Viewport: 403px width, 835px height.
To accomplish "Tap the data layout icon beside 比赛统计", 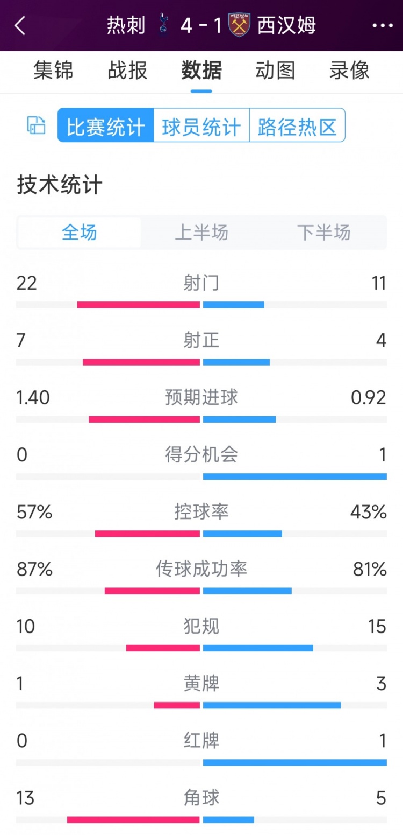I will [37, 125].
